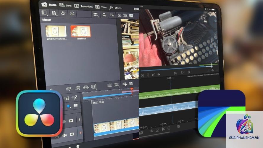Image resolution: width=263 pixels, height=148 pixels.
Task: Open the Effects tab
Action: pos(115,8)
